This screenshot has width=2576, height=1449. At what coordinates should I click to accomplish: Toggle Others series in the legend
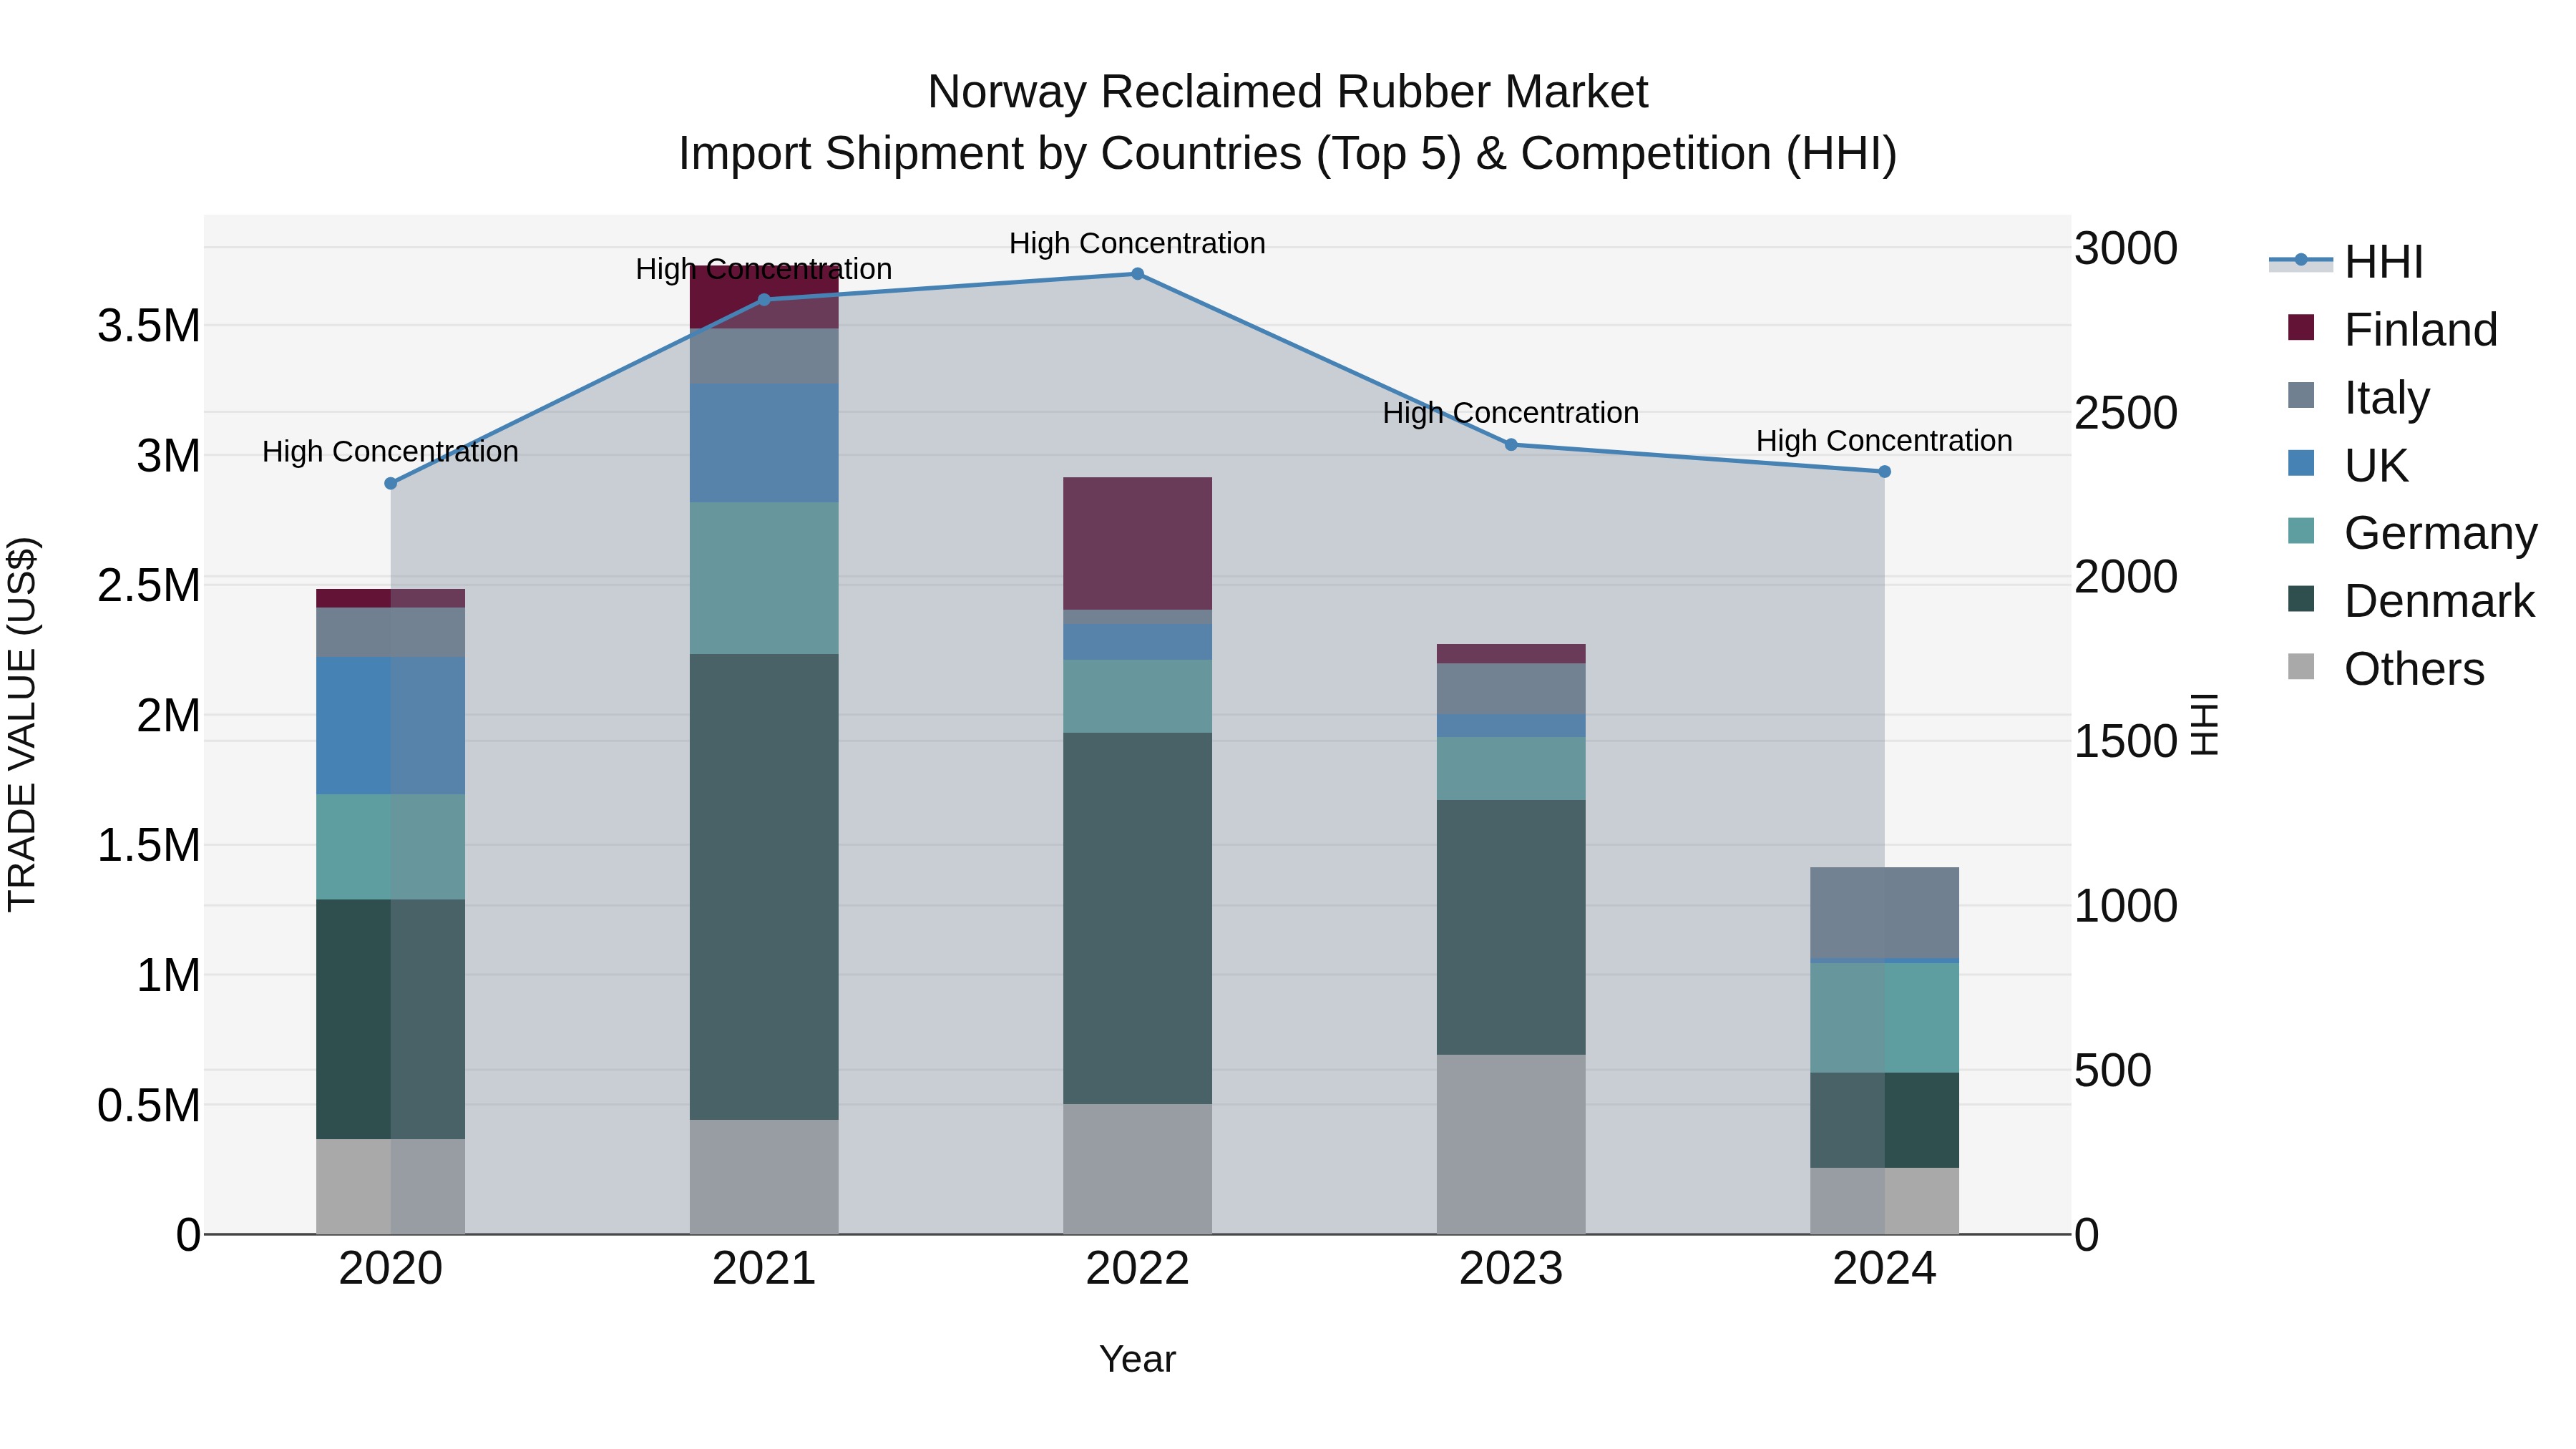tap(2386, 668)
